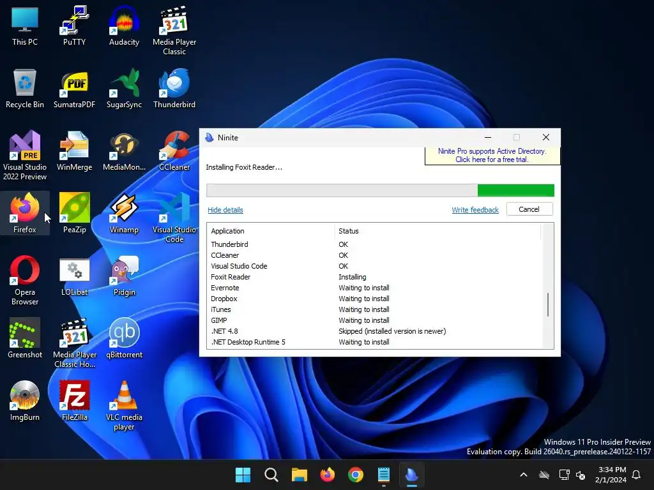Click the Ninite logo in title bar

tap(209, 138)
